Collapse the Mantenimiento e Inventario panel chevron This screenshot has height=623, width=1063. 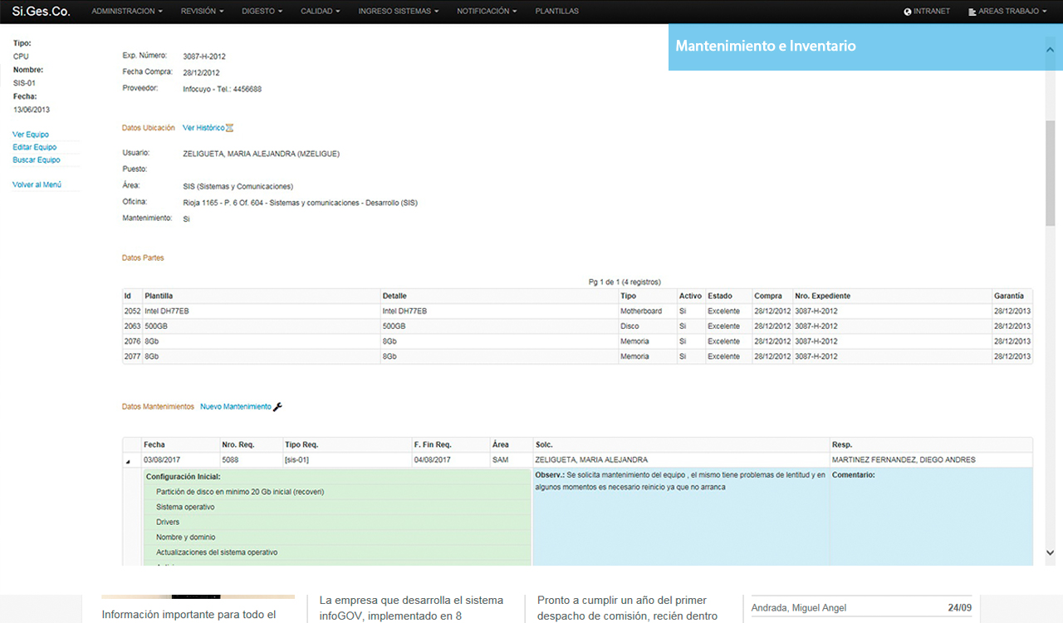pyautogui.click(x=1050, y=49)
